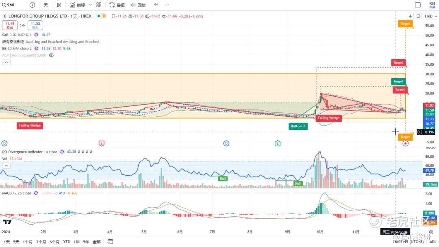
Task: Click the purple lightning event icon
Action: [405, 143]
